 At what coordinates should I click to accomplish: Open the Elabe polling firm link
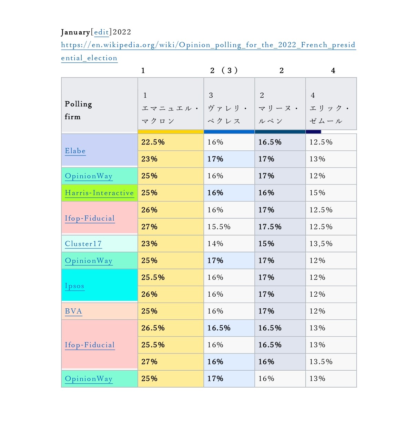pyautogui.click(x=75, y=151)
